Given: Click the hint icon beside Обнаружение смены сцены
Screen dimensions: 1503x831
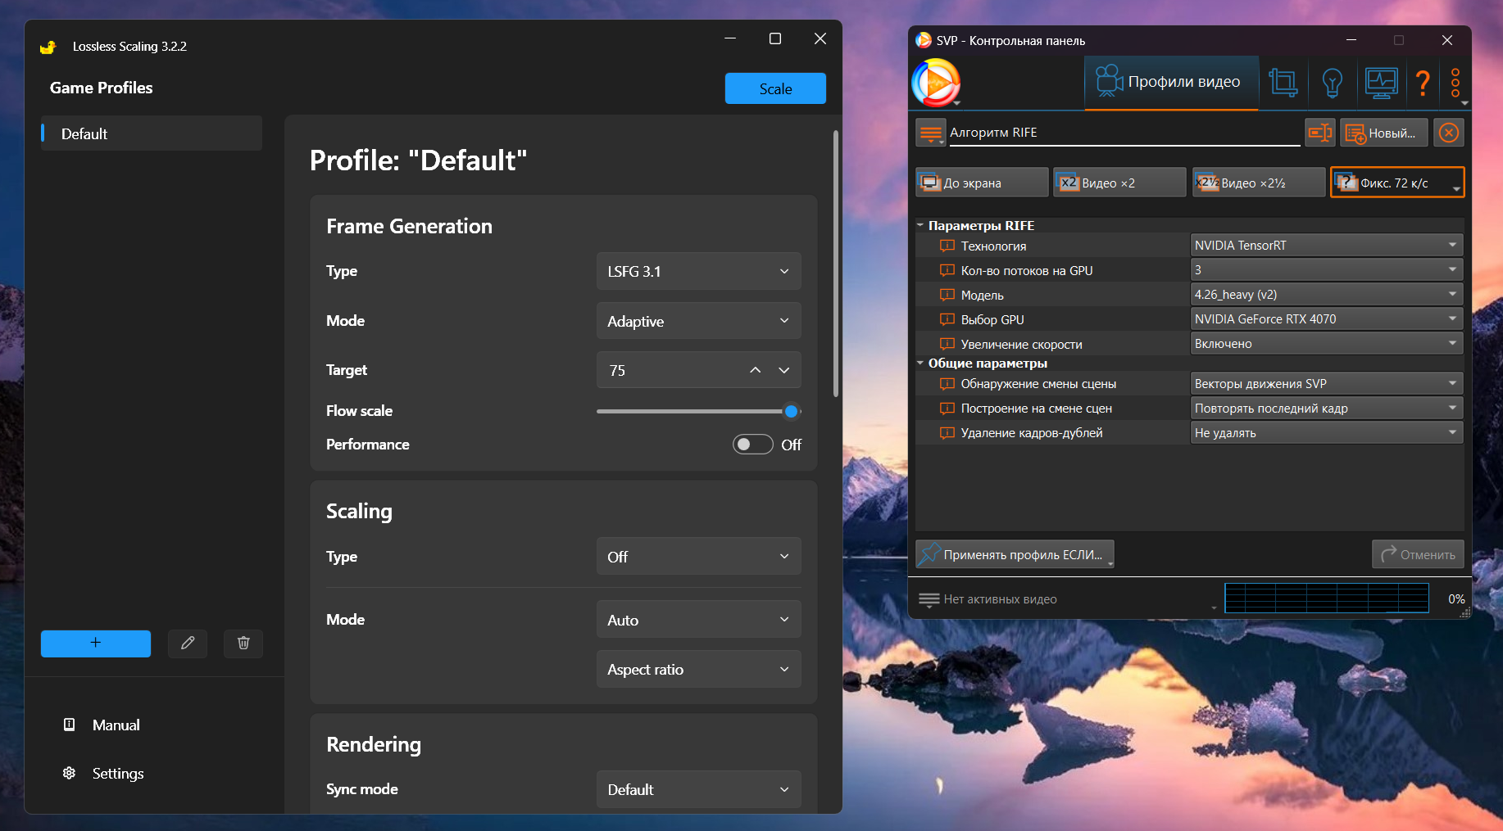Looking at the screenshot, I should [x=947, y=383].
